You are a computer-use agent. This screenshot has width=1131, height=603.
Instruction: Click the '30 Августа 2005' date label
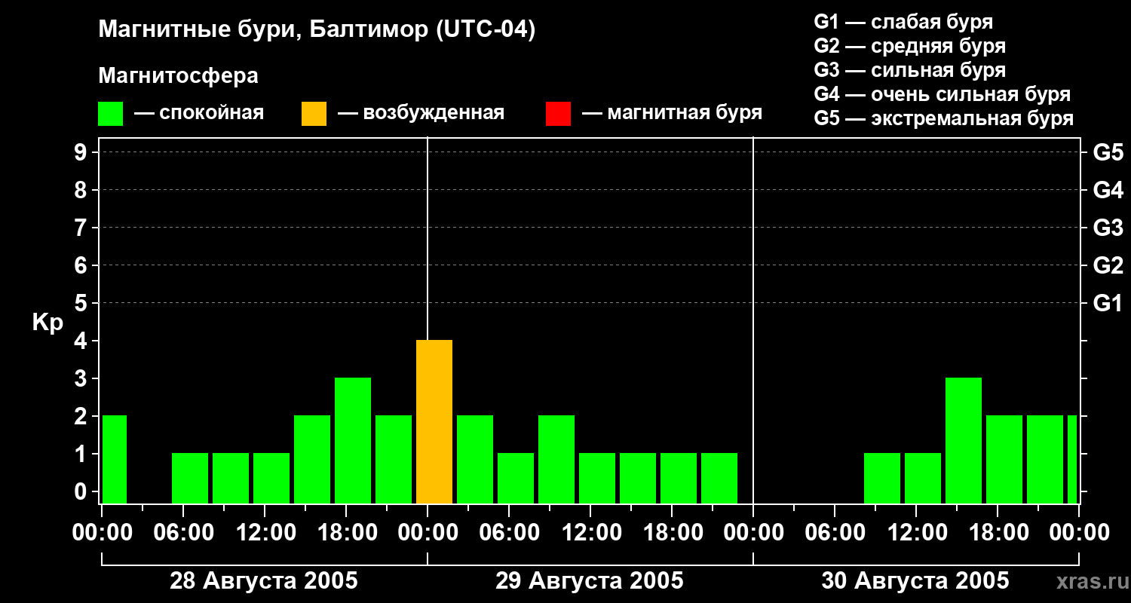(x=915, y=581)
